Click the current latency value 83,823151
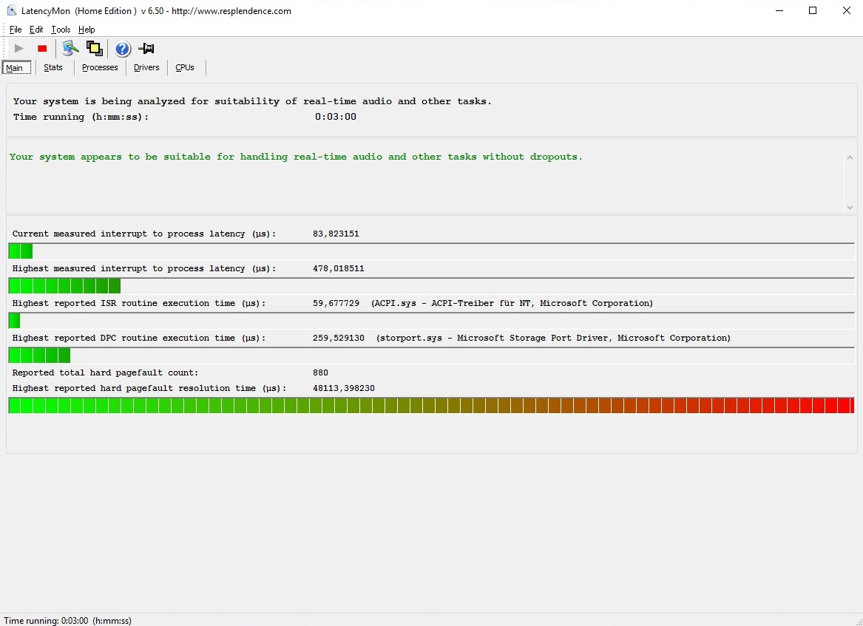Screen dimensions: 863x626 click(336, 234)
